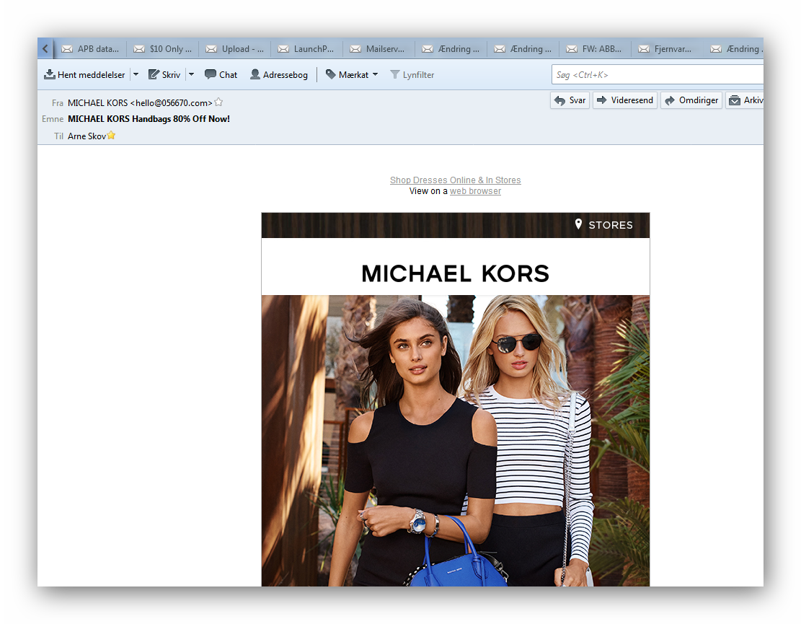The height and width of the screenshot is (624, 801).
Task: Focus the Søg search field
Action: (658, 74)
